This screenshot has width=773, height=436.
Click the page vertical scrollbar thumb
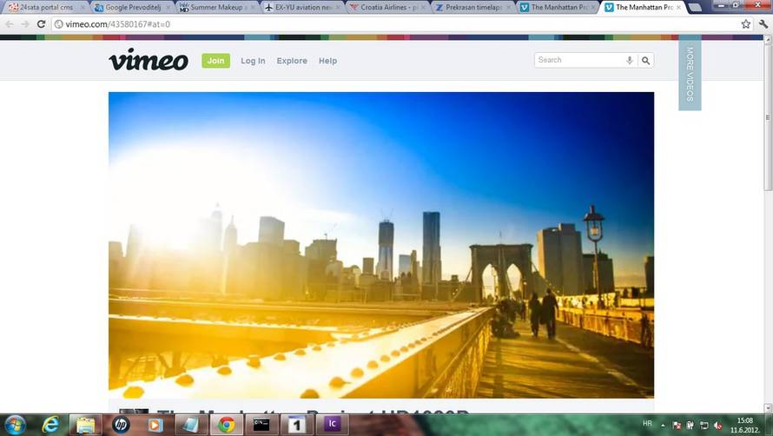point(768,117)
